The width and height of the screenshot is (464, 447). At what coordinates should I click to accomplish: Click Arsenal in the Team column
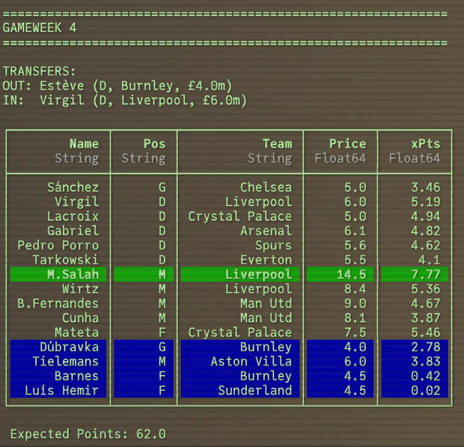[x=266, y=231]
